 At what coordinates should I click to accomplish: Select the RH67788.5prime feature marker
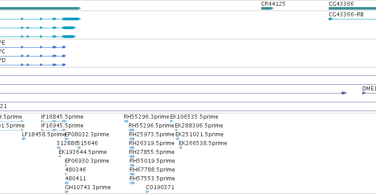click(x=132, y=174)
